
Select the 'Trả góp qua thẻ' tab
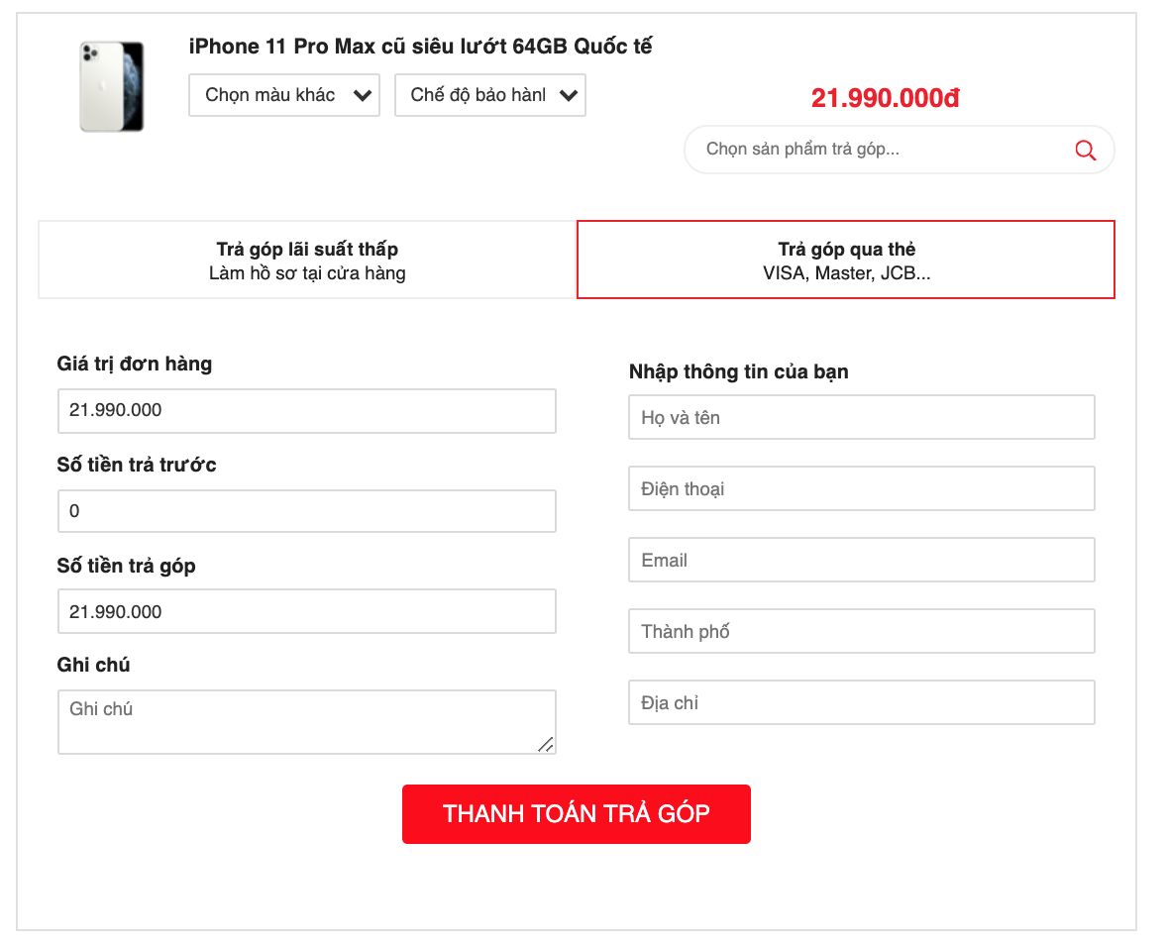tap(846, 260)
